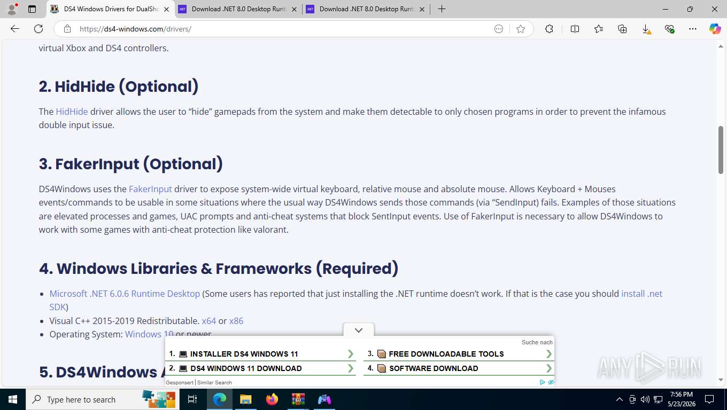Add this page to favorites star
The width and height of the screenshot is (727, 410).
(x=521, y=29)
